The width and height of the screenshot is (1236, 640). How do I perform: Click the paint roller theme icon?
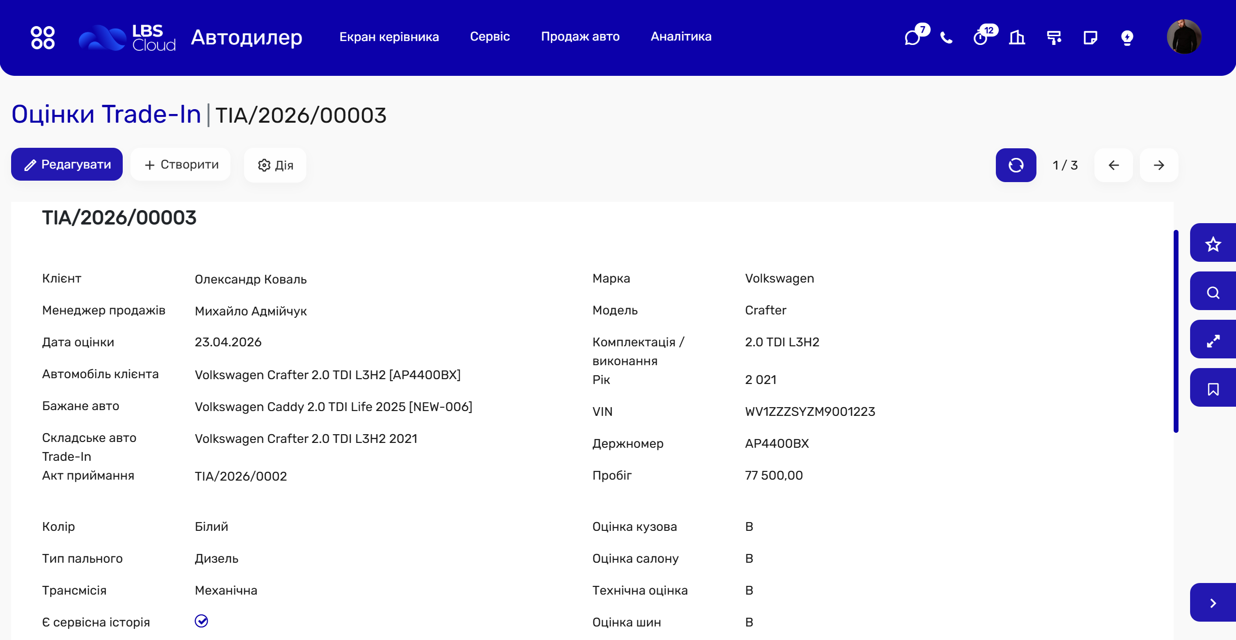1054,37
